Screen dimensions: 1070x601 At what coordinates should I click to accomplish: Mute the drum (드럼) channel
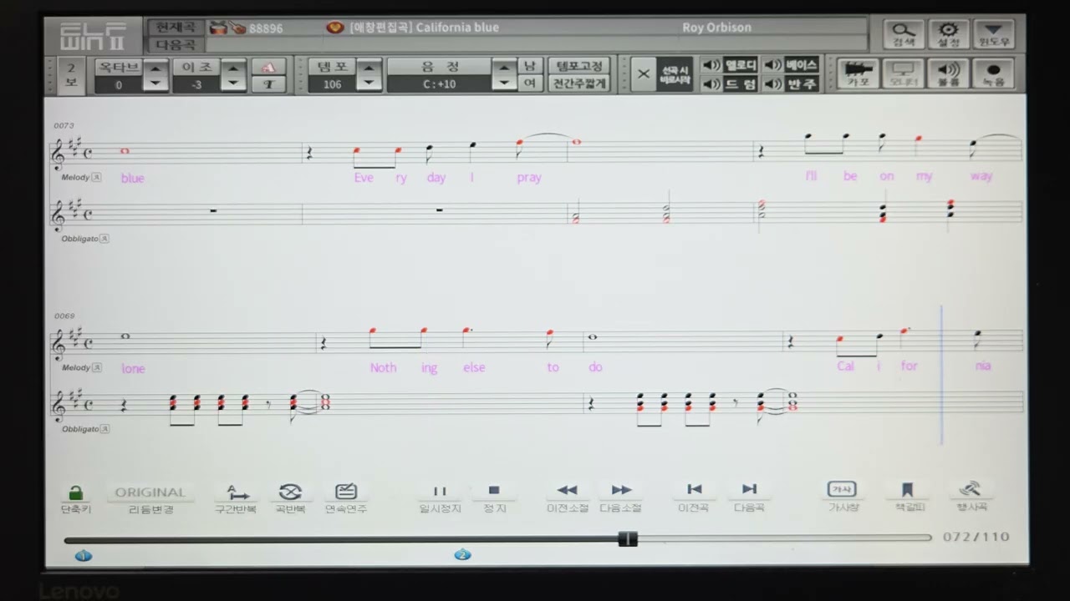tap(729, 83)
